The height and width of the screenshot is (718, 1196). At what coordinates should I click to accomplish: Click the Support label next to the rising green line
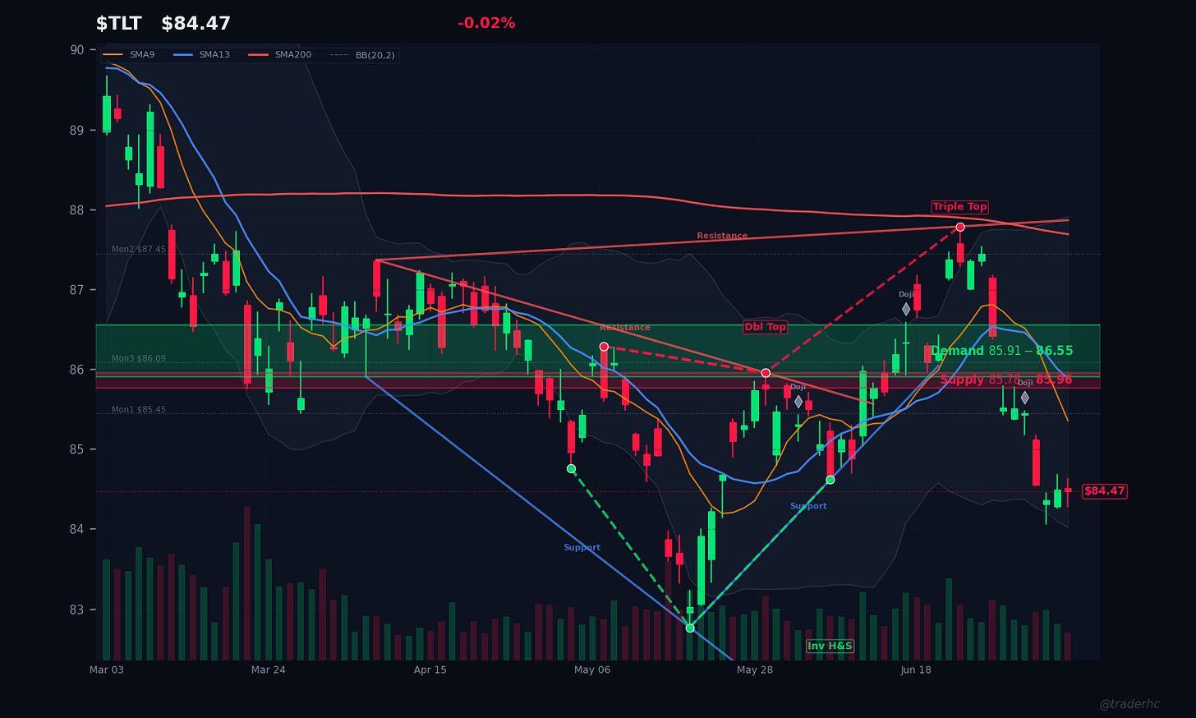808,506
